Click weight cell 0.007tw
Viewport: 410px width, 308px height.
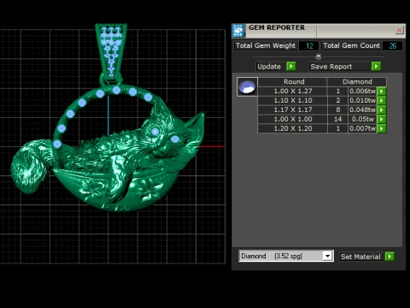coord(362,128)
